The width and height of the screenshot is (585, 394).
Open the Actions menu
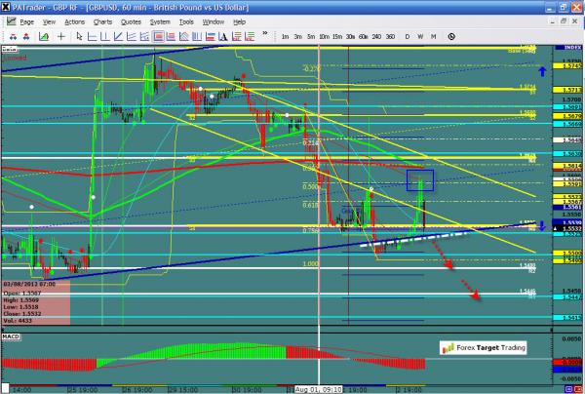point(74,20)
